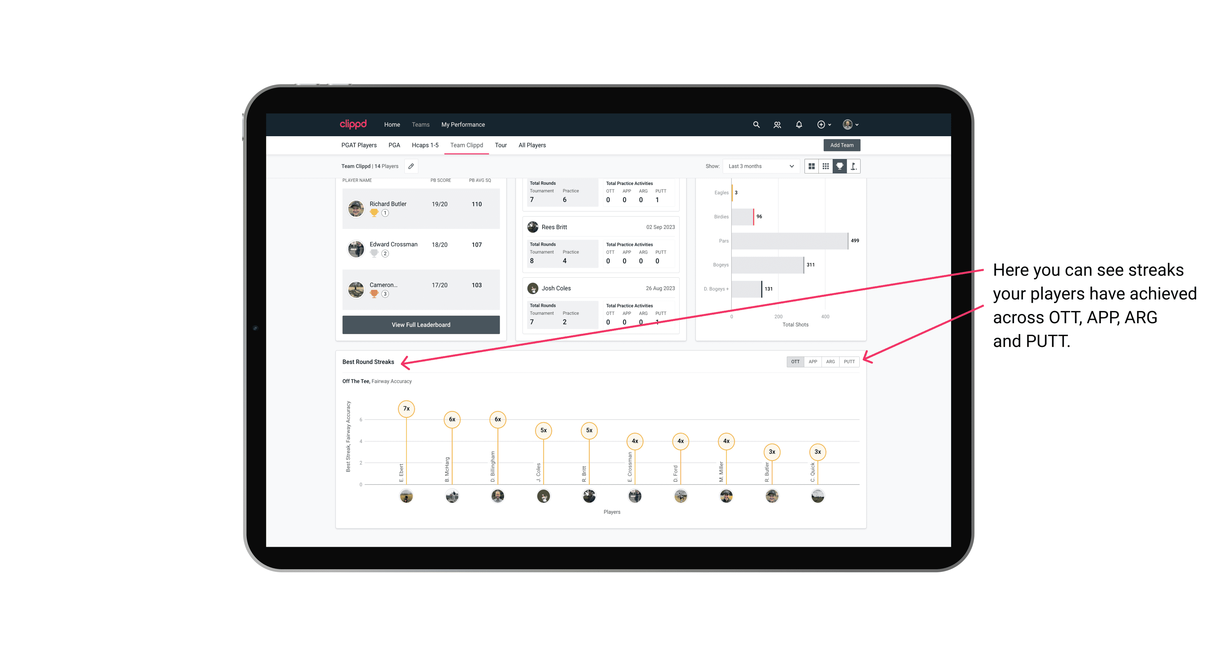Open the Last 3 months date range dropdown
The width and height of the screenshot is (1214, 653).
point(760,167)
